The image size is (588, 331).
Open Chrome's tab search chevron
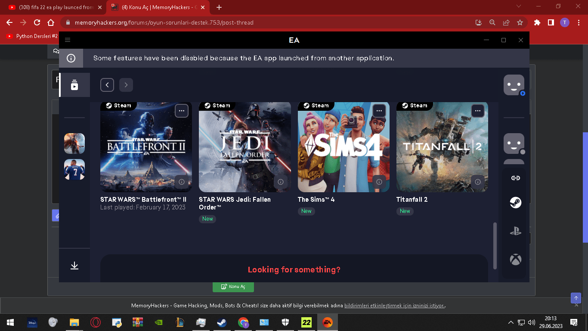click(x=518, y=6)
